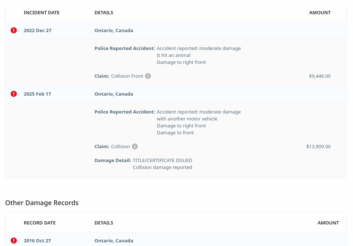The image size is (353, 246).
Task: Click AMOUNT header in the incident table
Action: (320, 12)
